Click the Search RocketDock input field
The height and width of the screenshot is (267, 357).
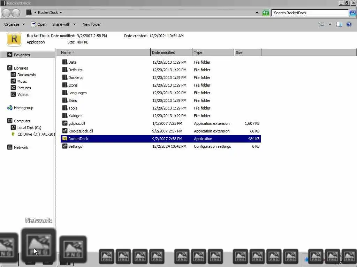[x=310, y=13]
